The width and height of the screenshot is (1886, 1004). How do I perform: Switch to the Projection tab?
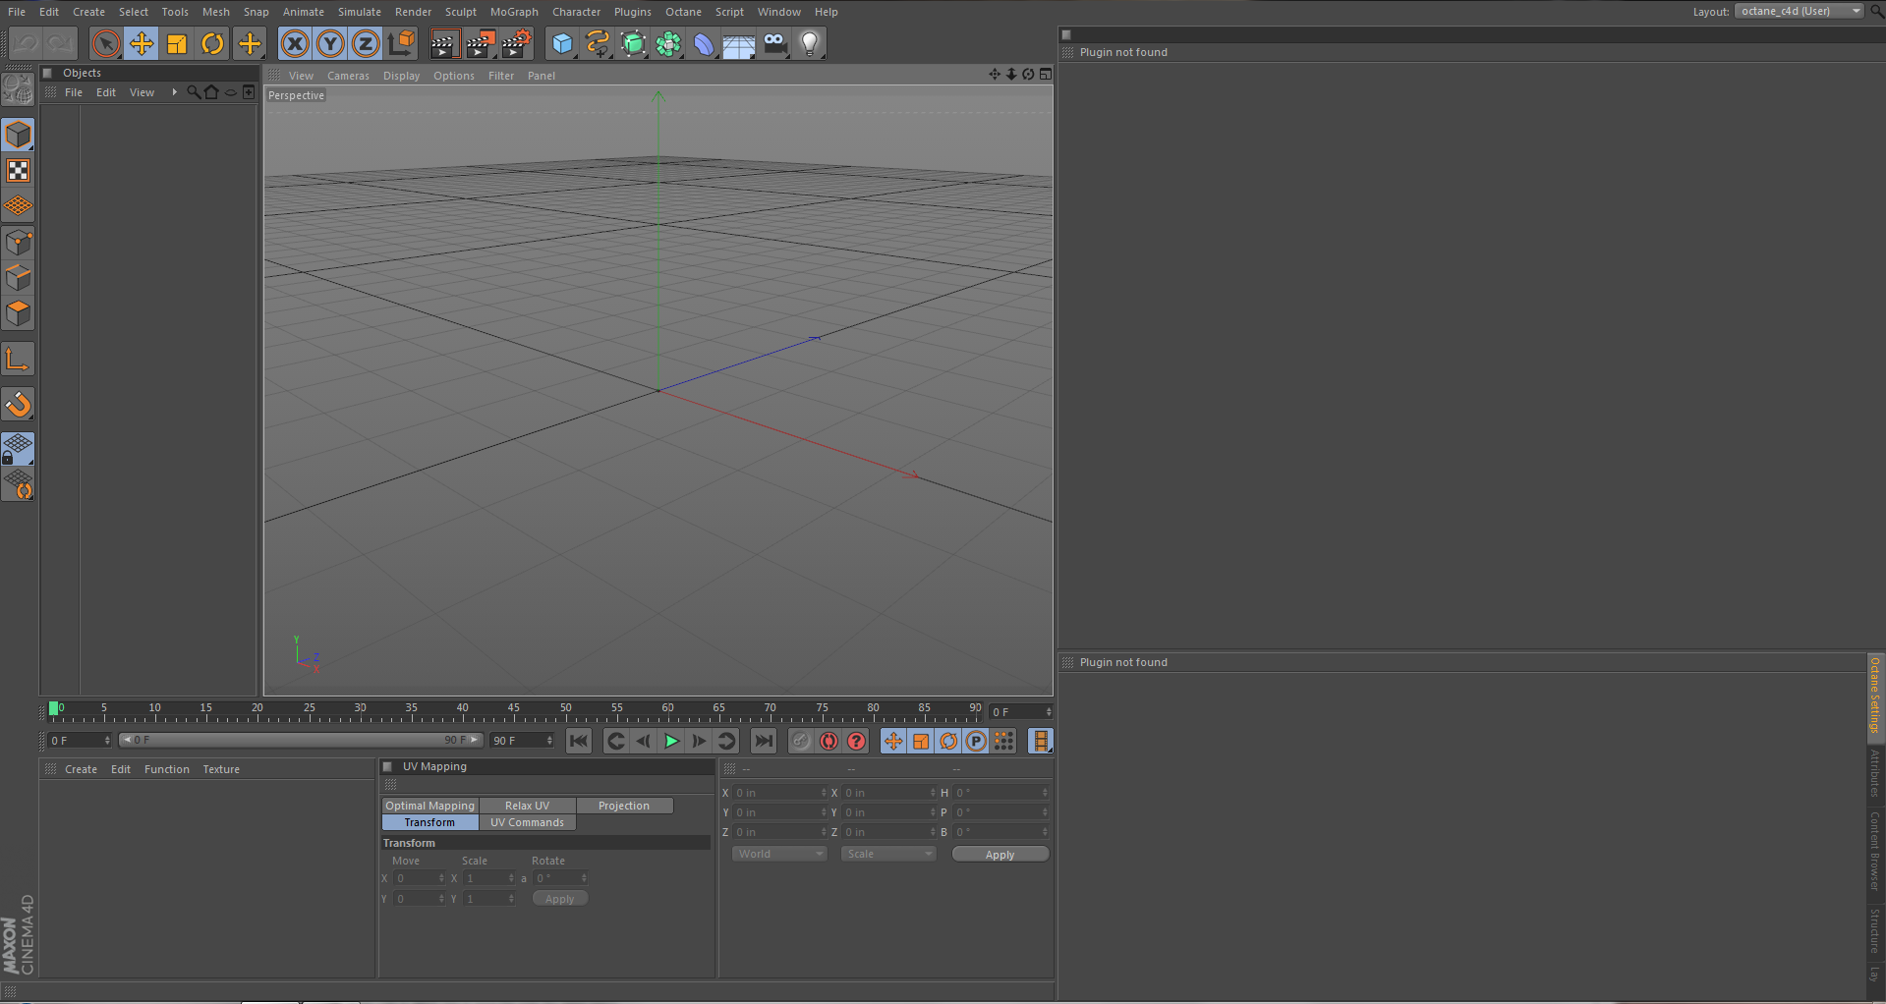tap(624, 806)
